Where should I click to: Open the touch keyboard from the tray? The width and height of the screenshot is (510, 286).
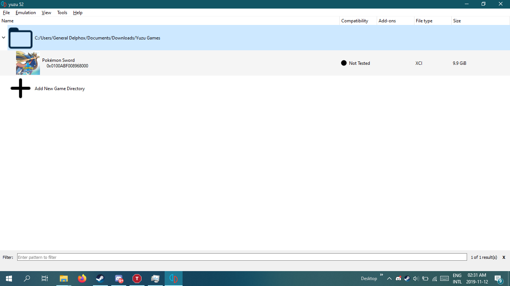444,279
